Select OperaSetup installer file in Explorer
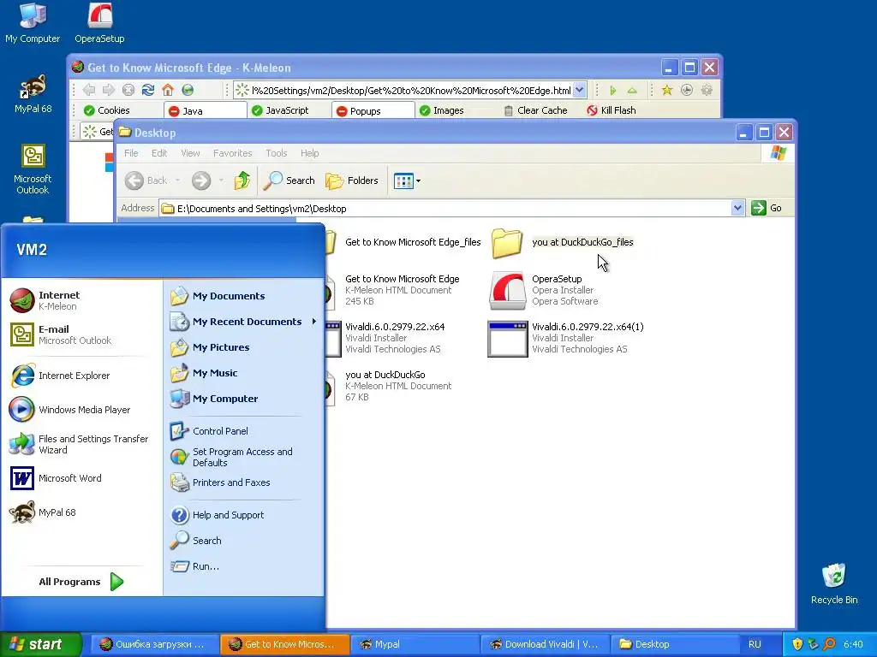The height and width of the screenshot is (657, 877). (544, 290)
